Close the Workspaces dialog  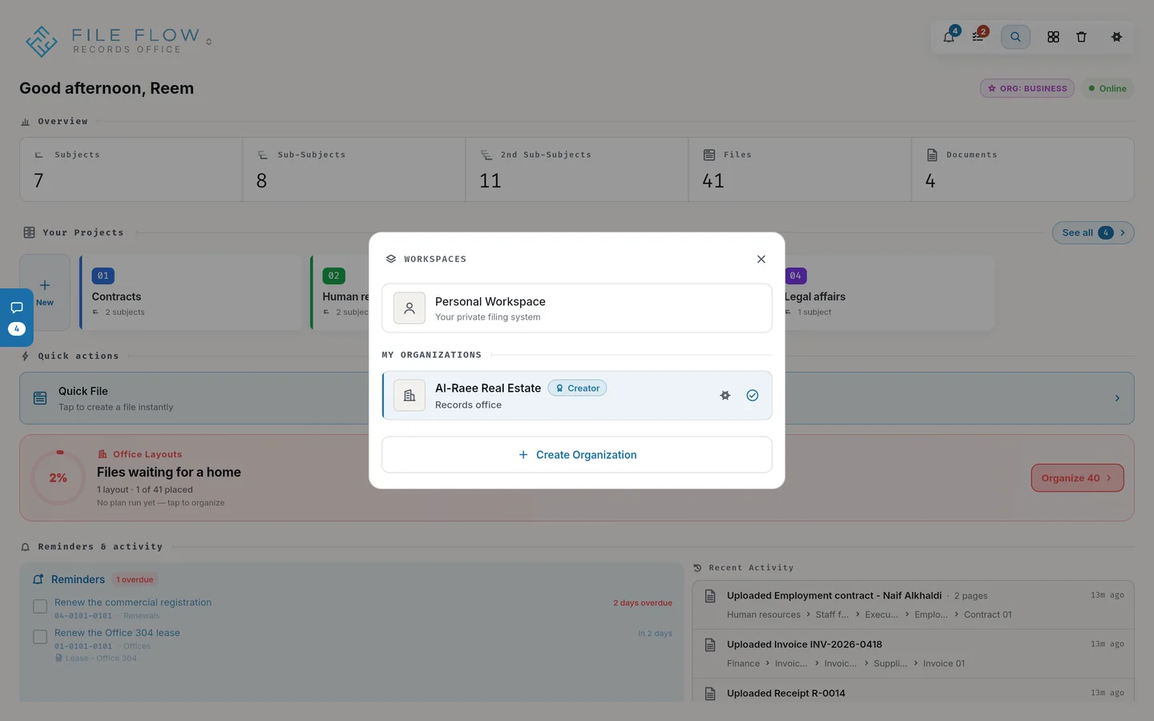click(x=761, y=259)
